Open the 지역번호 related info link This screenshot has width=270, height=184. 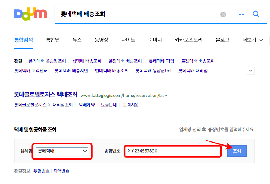click(x=61, y=171)
